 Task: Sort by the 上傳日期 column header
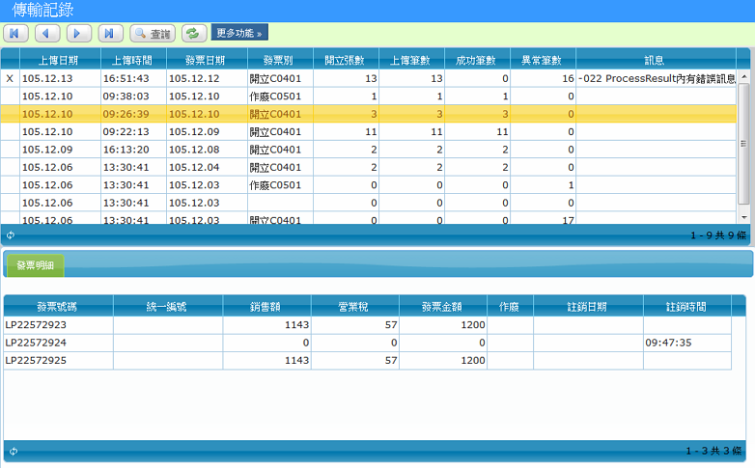coord(59,60)
